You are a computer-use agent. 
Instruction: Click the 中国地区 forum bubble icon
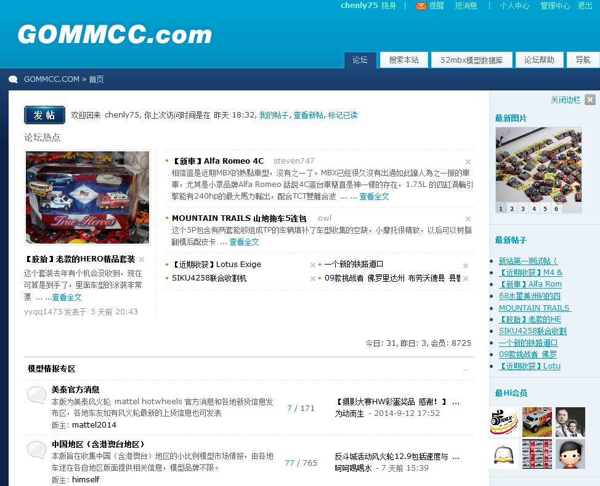tap(36, 450)
